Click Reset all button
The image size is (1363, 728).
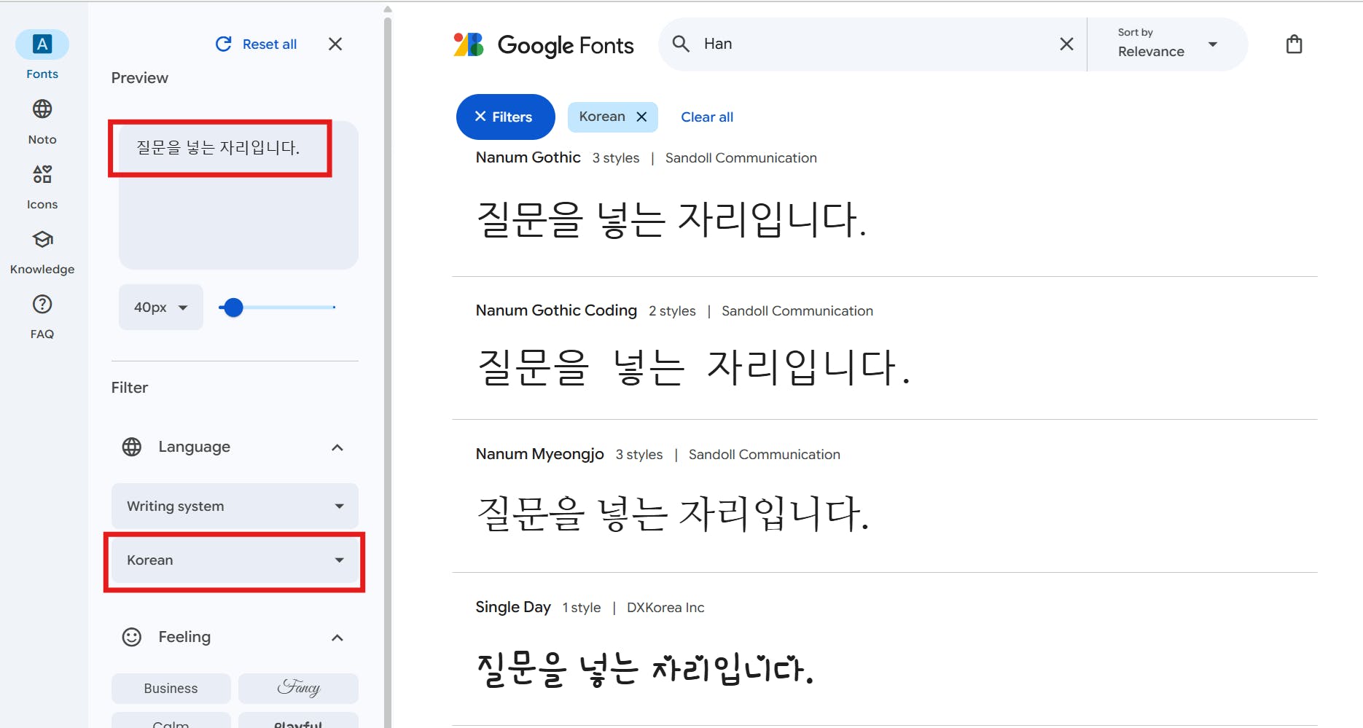coord(257,44)
